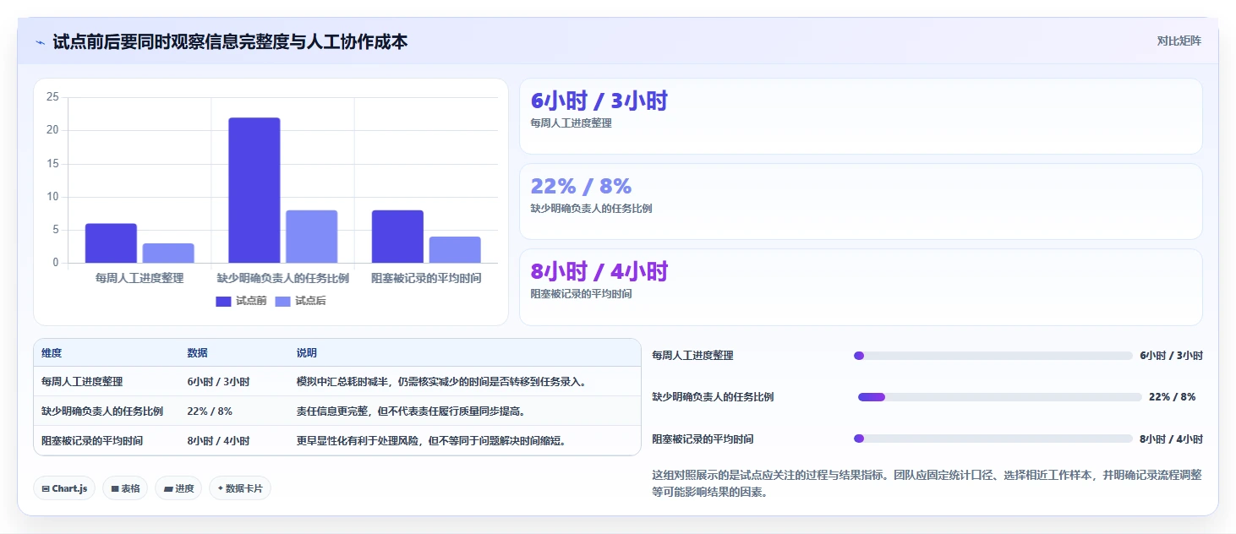Toggle the 试点前 legend item in the chart
Image resolution: width=1236 pixels, height=534 pixels.
click(241, 301)
